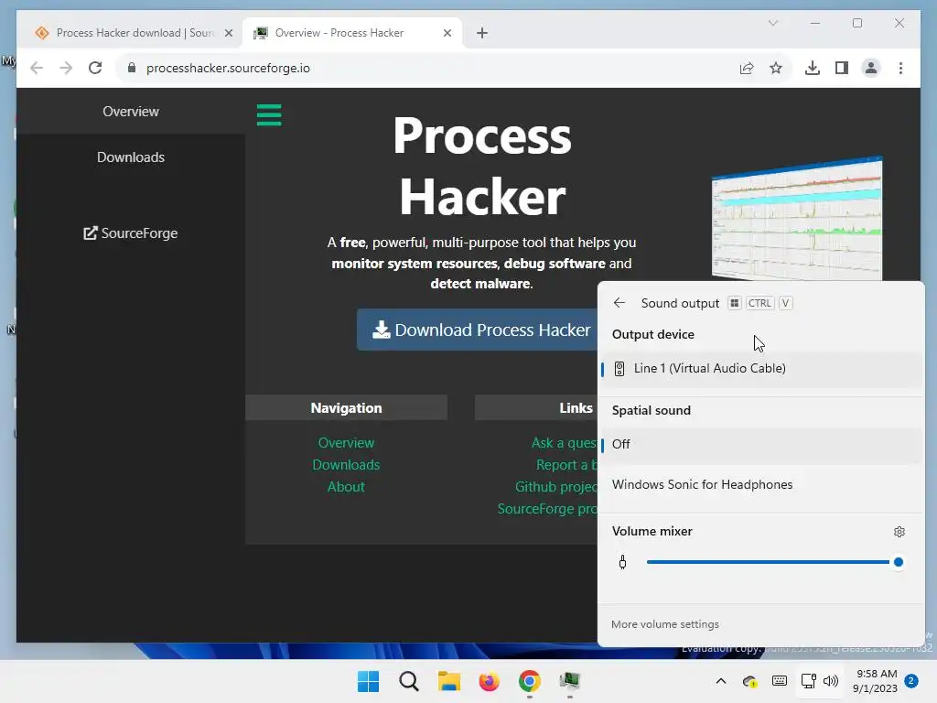
Task: Select Off for spatial sound
Action: (760, 444)
